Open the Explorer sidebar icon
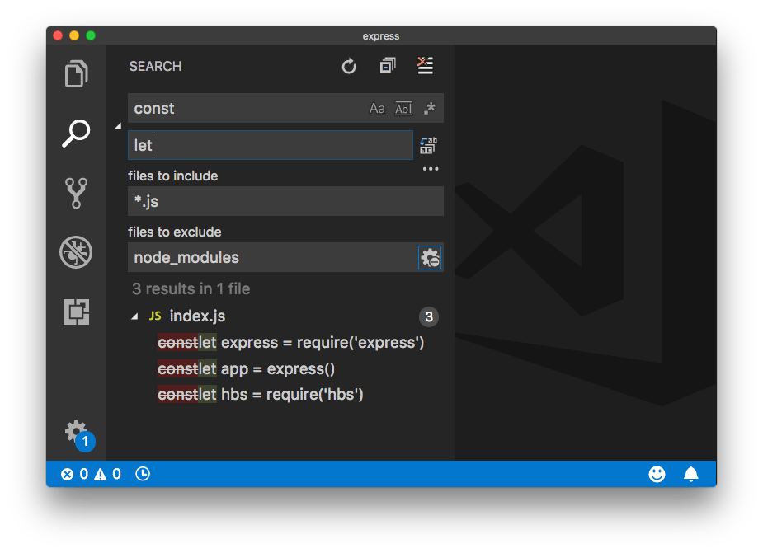 (x=75, y=74)
